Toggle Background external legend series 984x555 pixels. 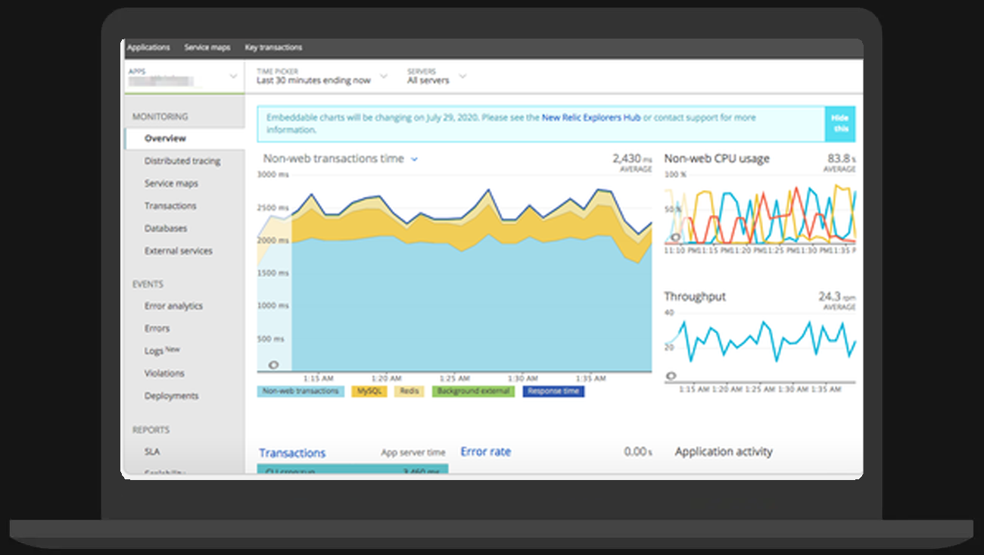473,391
